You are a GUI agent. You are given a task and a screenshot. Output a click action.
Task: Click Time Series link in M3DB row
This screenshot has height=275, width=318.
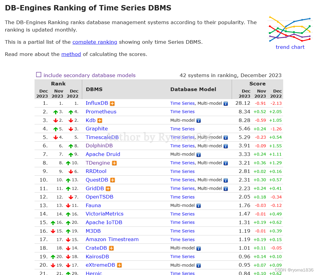pos(182,231)
